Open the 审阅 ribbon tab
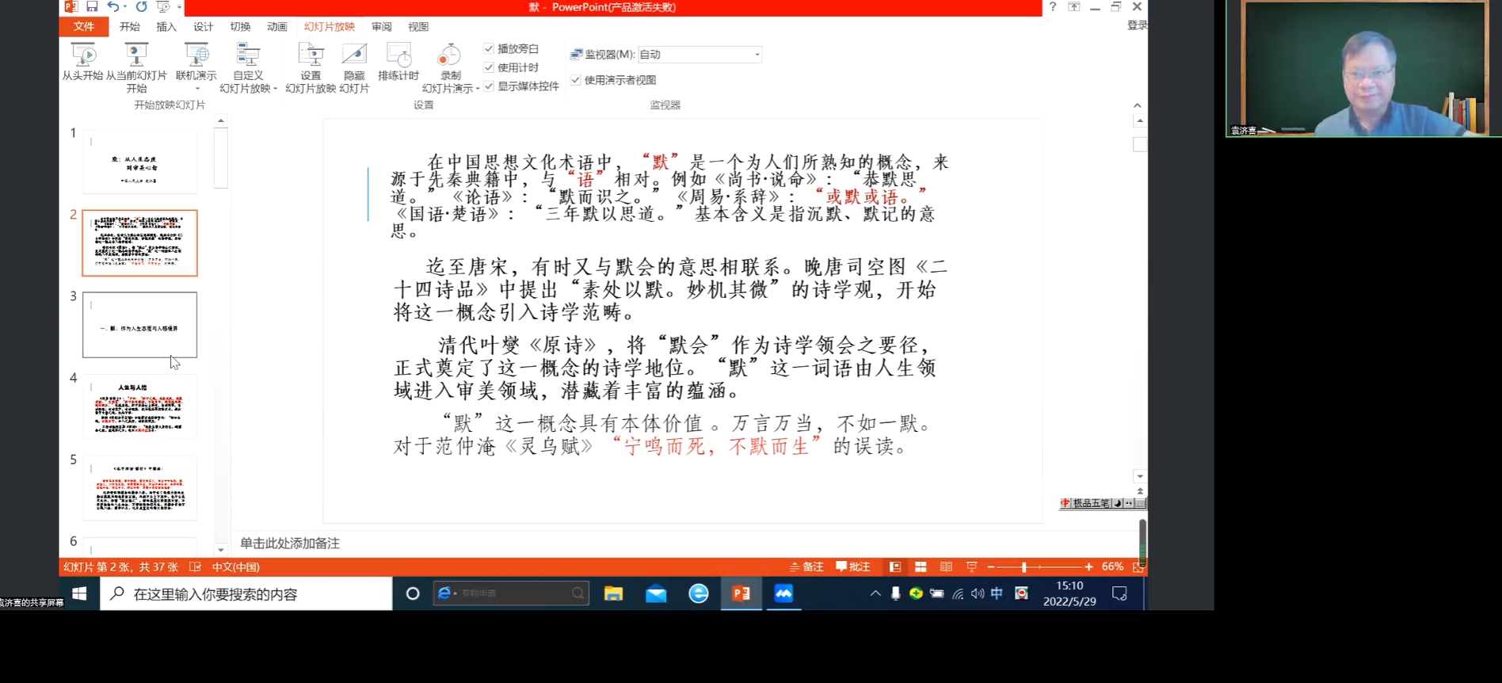1502x683 pixels. click(x=381, y=27)
